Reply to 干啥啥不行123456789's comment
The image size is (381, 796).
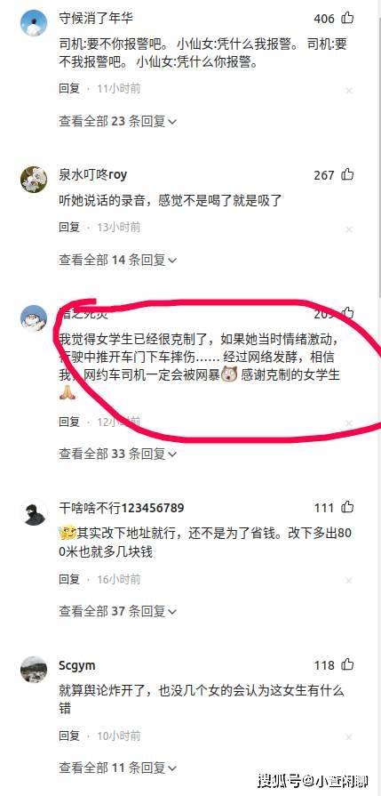[69, 579]
